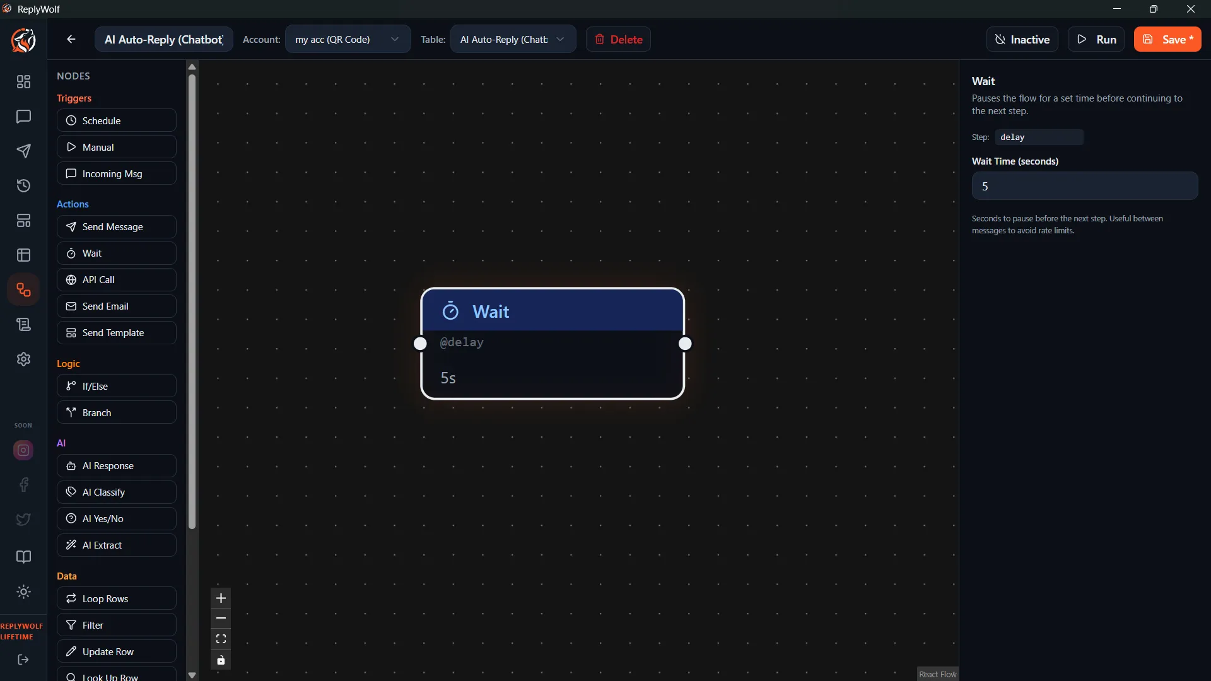Viewport: 1211px width, 681px height.
Task: Click the React Flow attribution link
Action: 937,674
